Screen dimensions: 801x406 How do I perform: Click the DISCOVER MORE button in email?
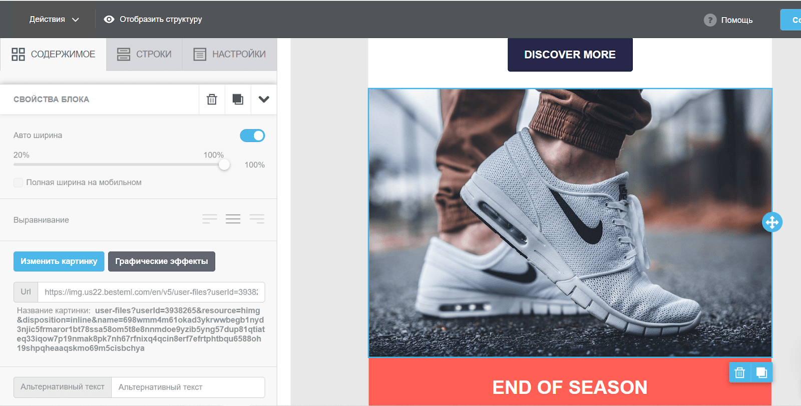[x=570, y=54]
